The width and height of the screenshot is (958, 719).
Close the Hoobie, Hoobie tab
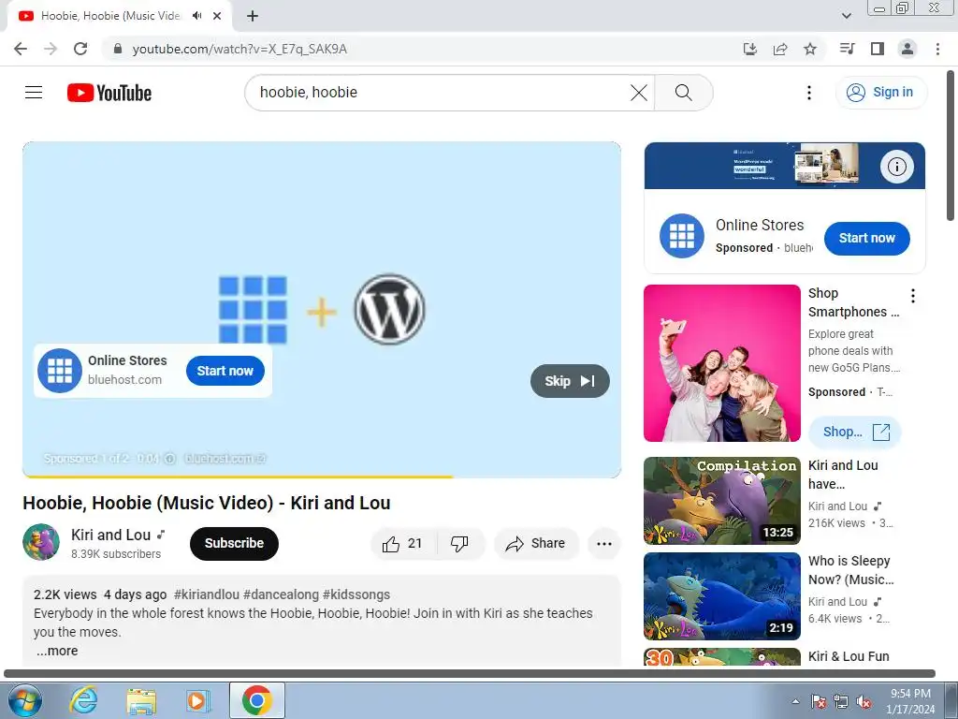point(217,16)
